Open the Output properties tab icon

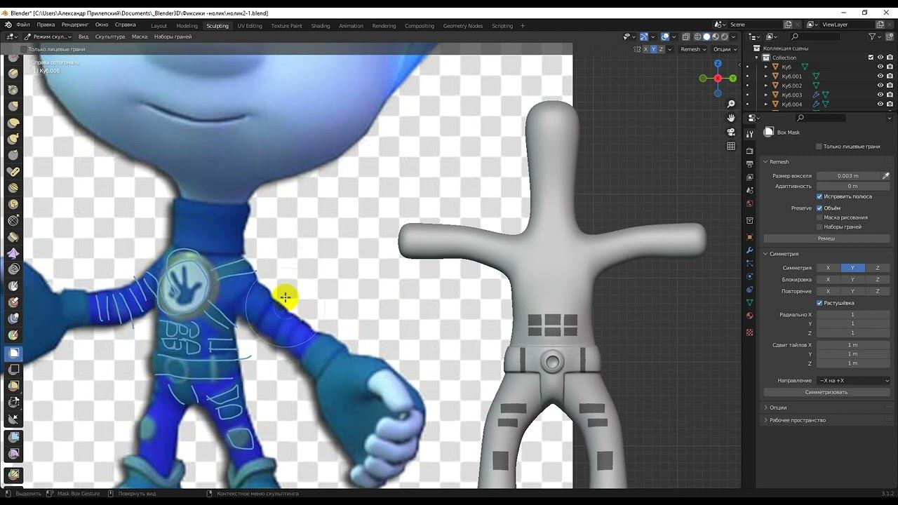click(750, 164)
